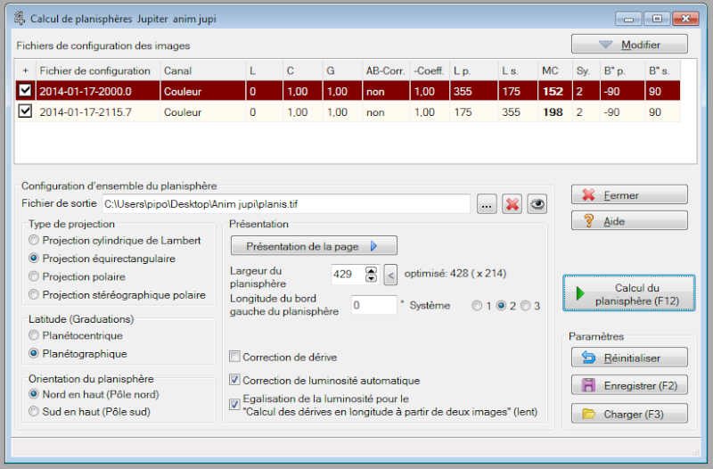This screenshot has height=469, width=713.
Task: Enable Correction de dérive checkbox
Action: click(x=234, y=357)
